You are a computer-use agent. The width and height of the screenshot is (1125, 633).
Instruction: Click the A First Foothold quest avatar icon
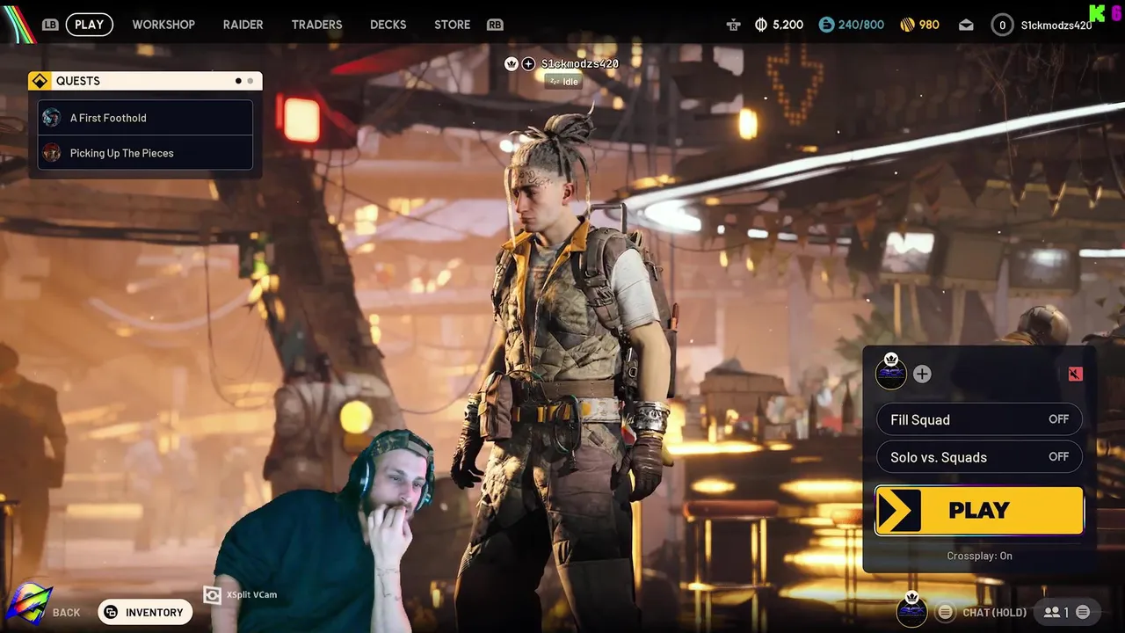click(x=52, y=118)
